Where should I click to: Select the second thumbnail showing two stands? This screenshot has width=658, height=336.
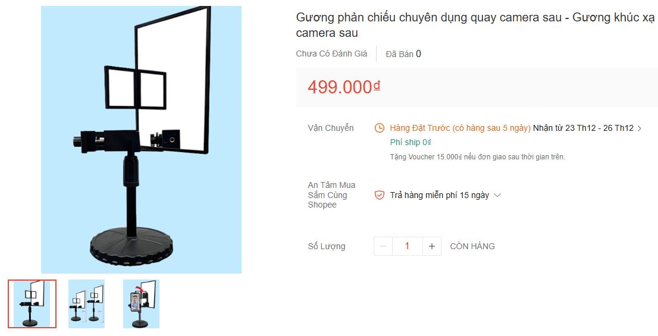coord(86,304)
